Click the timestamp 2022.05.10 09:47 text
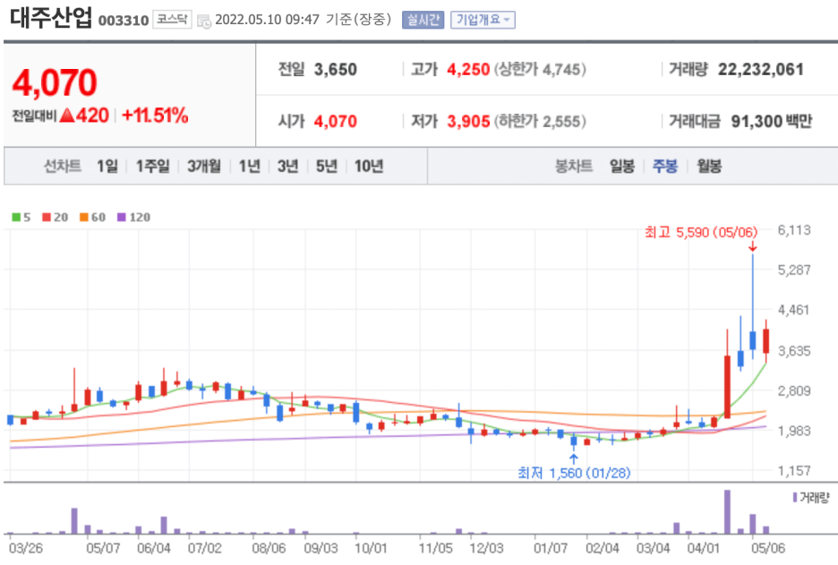Viewport: 838px width, 565px height. click(267, 20)
